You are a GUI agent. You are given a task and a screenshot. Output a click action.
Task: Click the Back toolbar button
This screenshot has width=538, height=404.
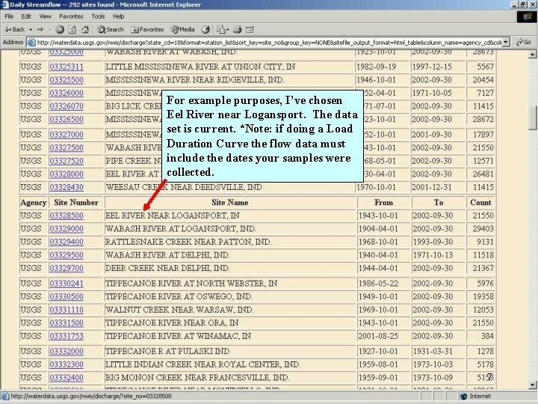click(14, 29)
